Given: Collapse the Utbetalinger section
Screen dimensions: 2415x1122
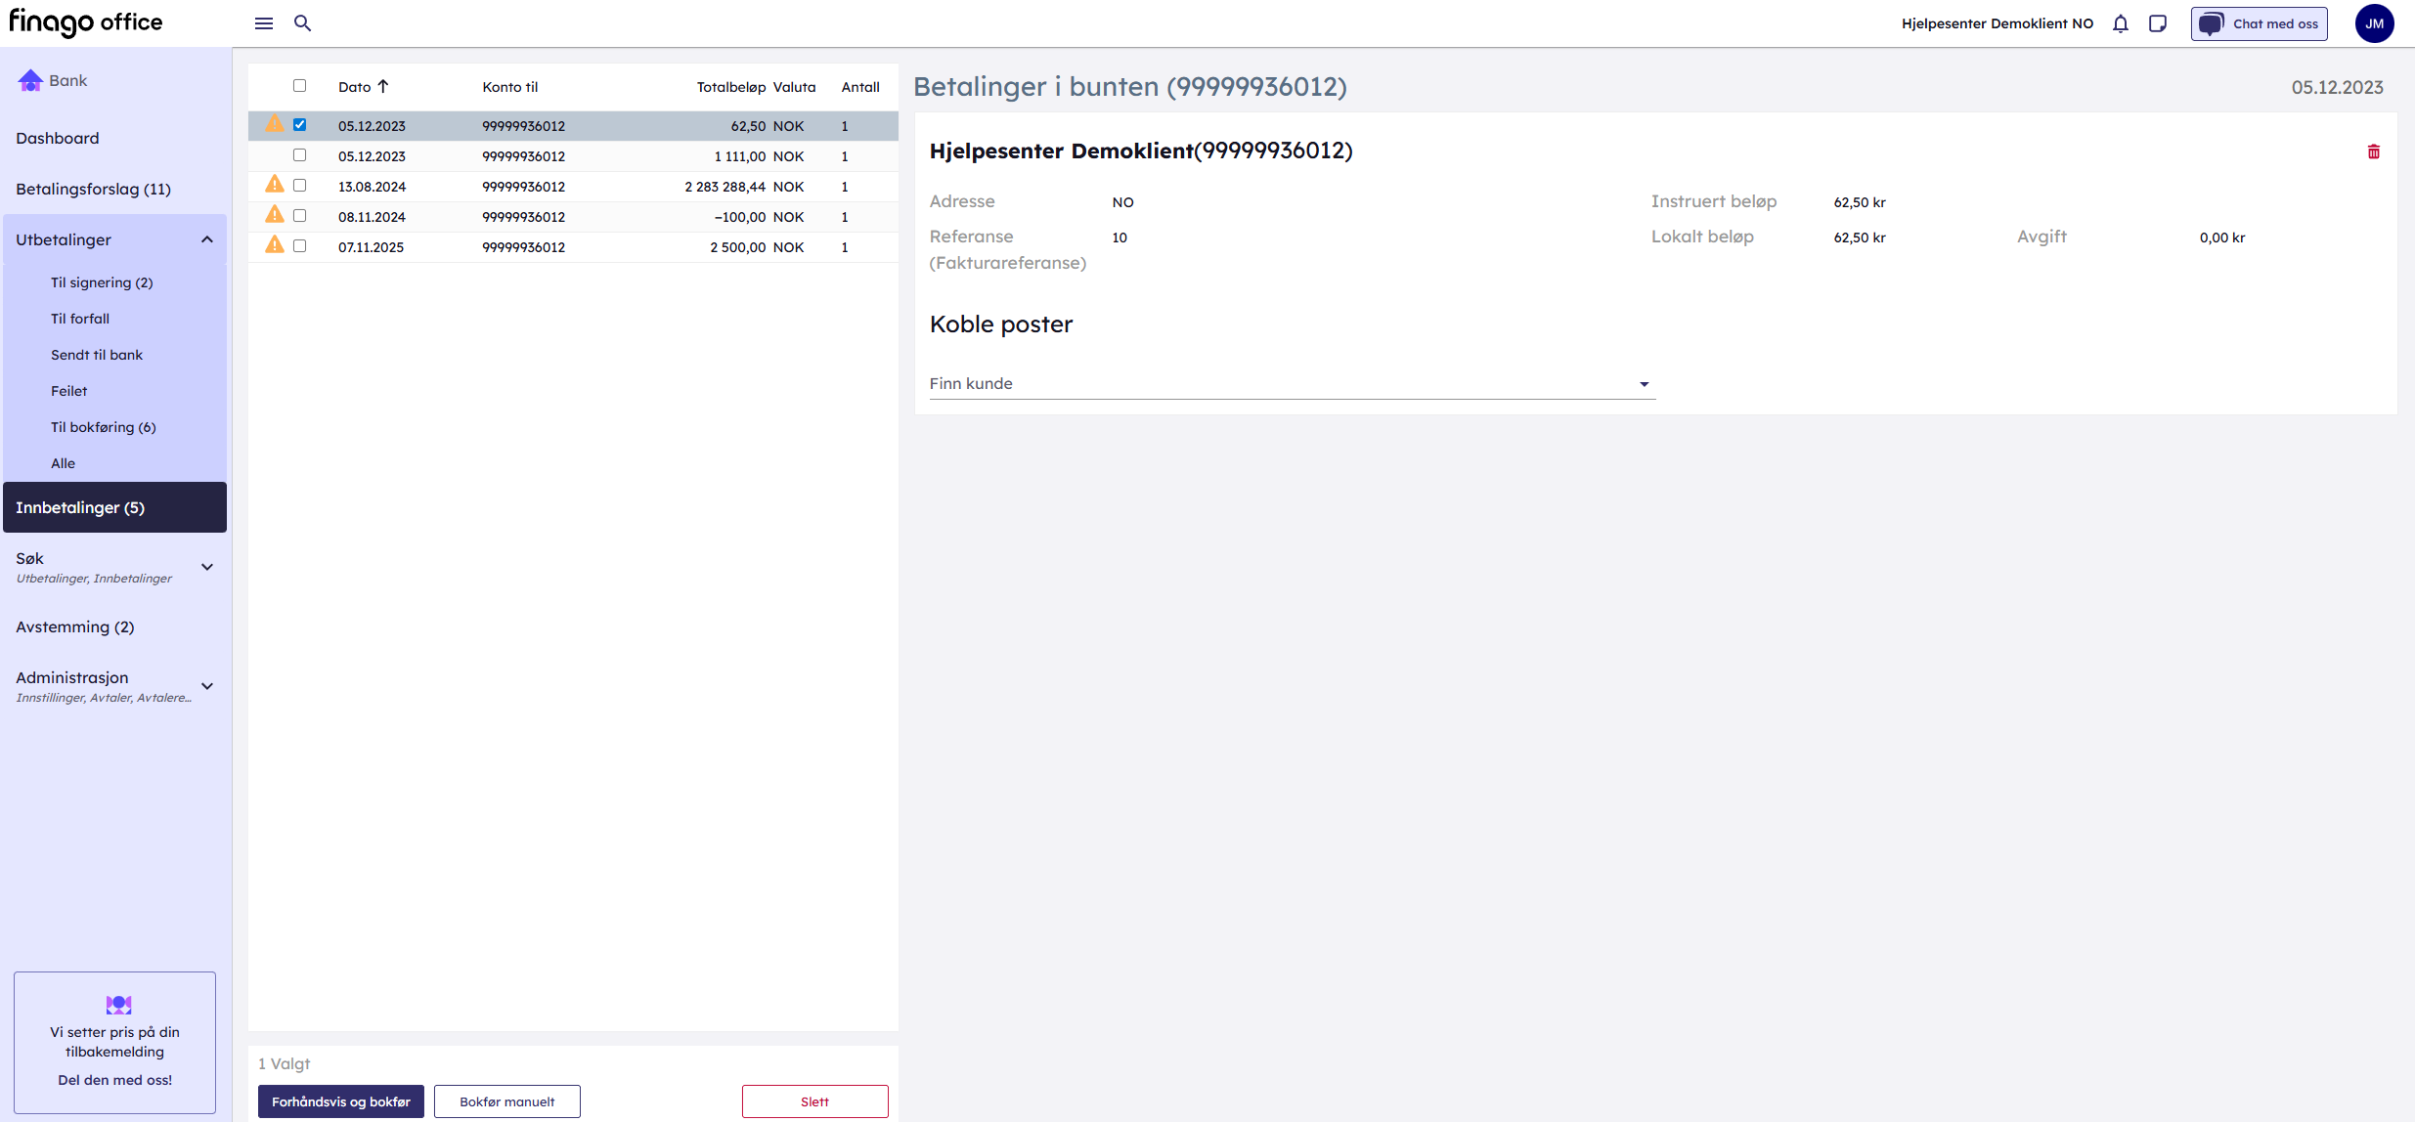Looking at the screenshot, I should 207,239.
